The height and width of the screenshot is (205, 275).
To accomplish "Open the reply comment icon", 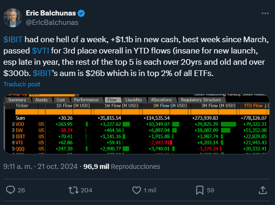I will [10, 190].
